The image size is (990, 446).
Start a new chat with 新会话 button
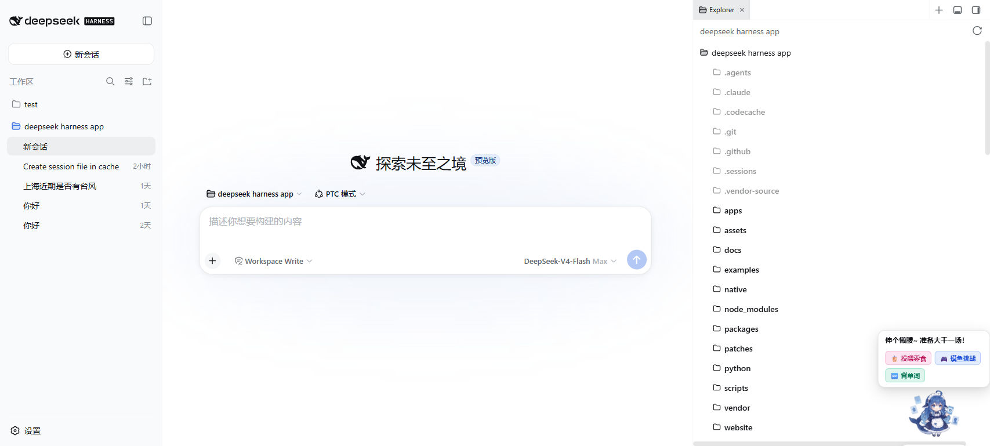coord(81,54)
